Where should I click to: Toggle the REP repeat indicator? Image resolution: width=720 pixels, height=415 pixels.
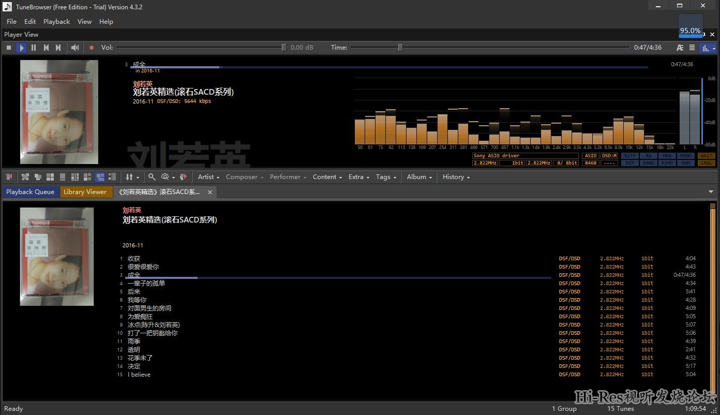(x=629, y=163)
